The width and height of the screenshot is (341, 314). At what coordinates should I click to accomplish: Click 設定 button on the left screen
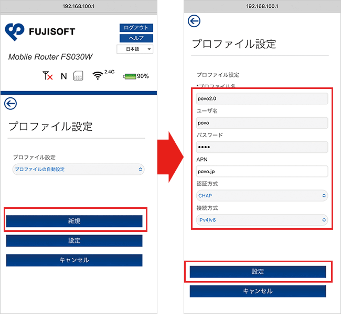point(74,241)
